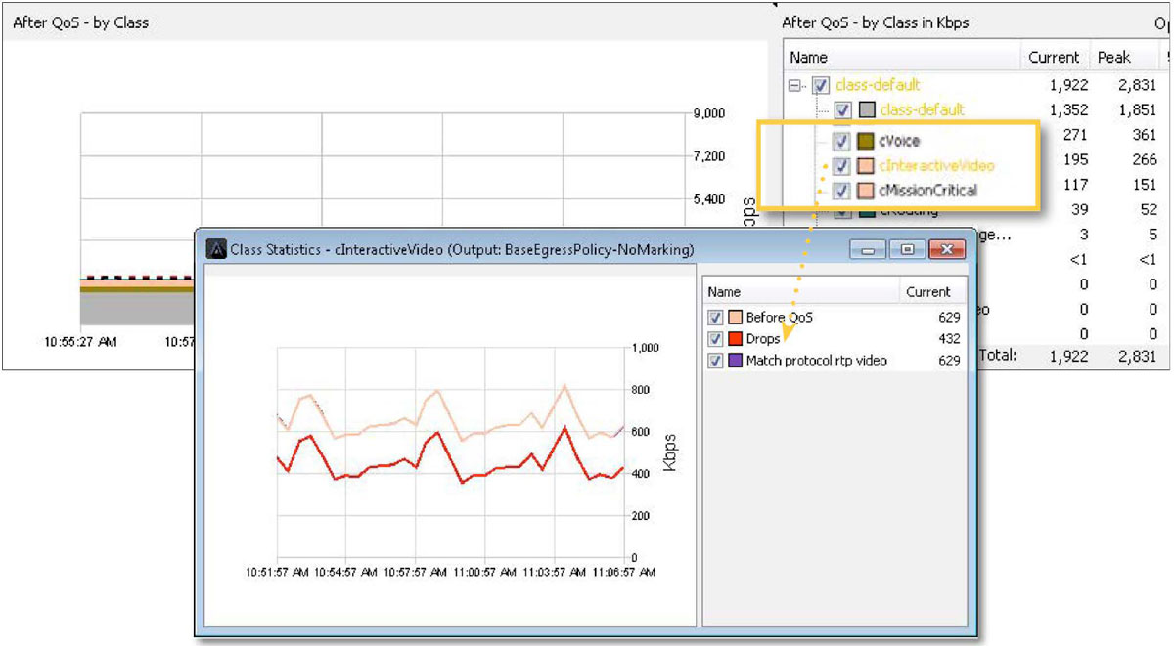The image size is (1174, 646).
Task: Close the Class Statistics popup window
Action: (x=945, y=250)
